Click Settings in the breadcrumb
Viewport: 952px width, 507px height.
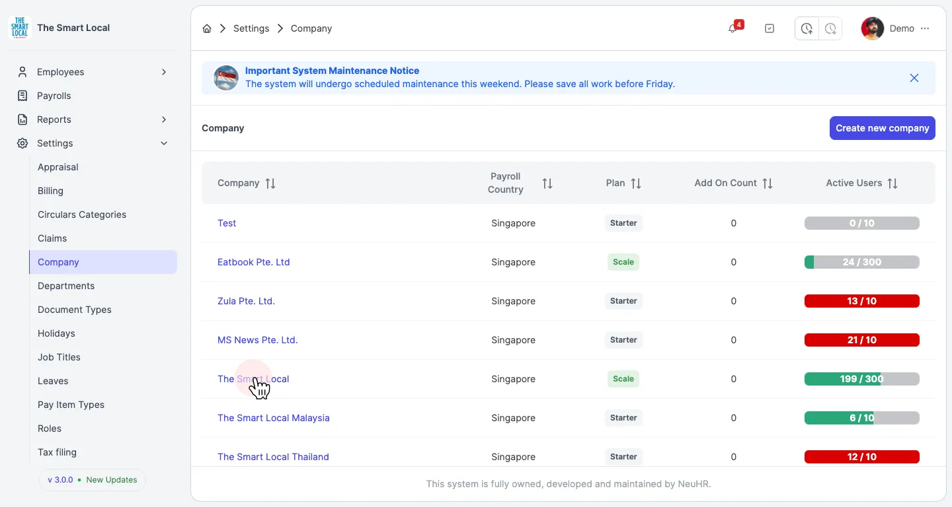(251, 28)
